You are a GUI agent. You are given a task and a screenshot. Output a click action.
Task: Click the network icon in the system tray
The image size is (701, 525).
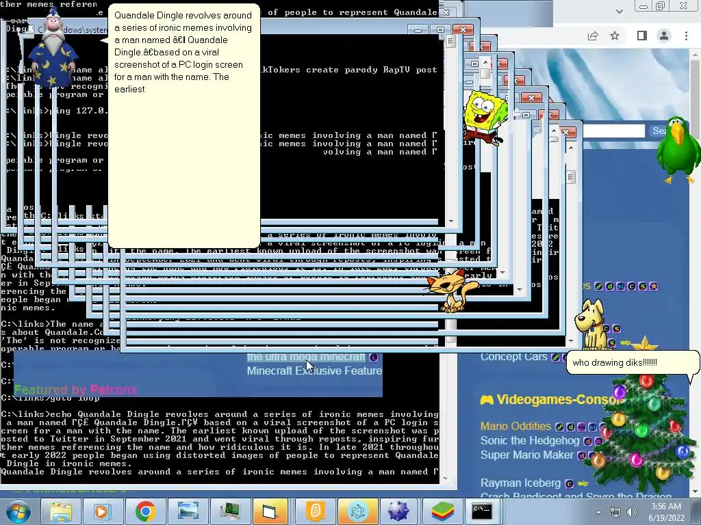[615, 512]
